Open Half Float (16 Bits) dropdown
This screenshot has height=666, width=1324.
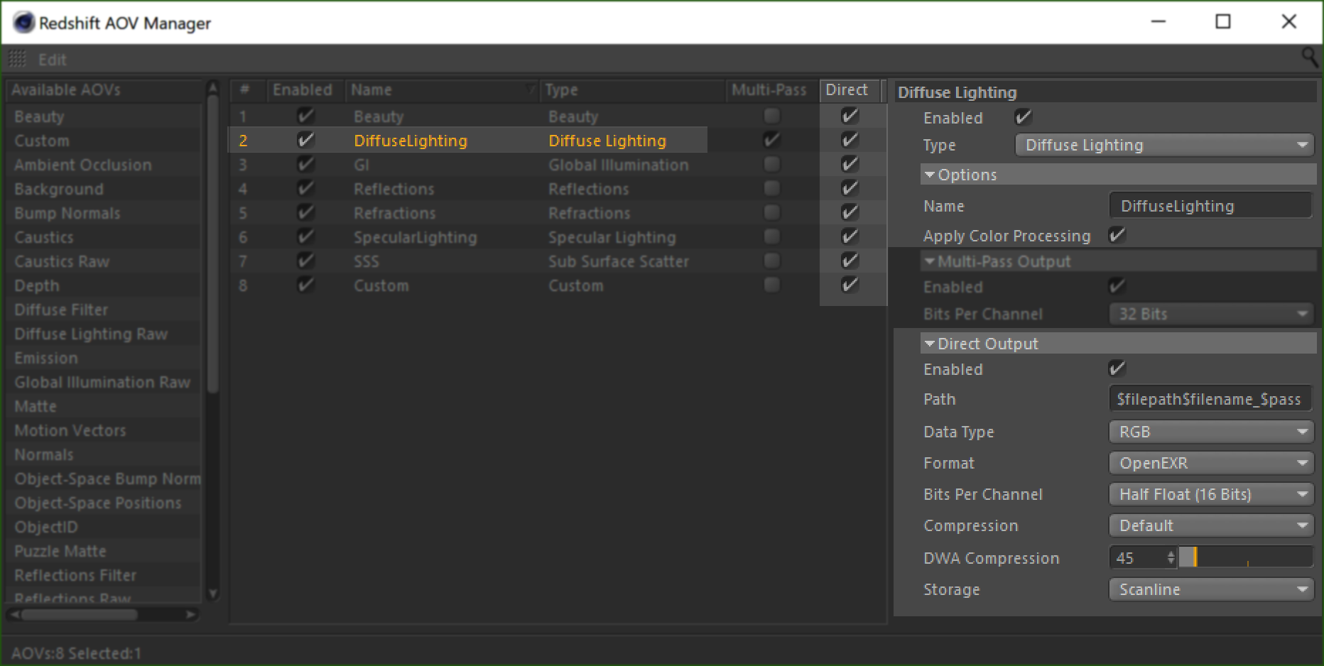point(1211,494)
